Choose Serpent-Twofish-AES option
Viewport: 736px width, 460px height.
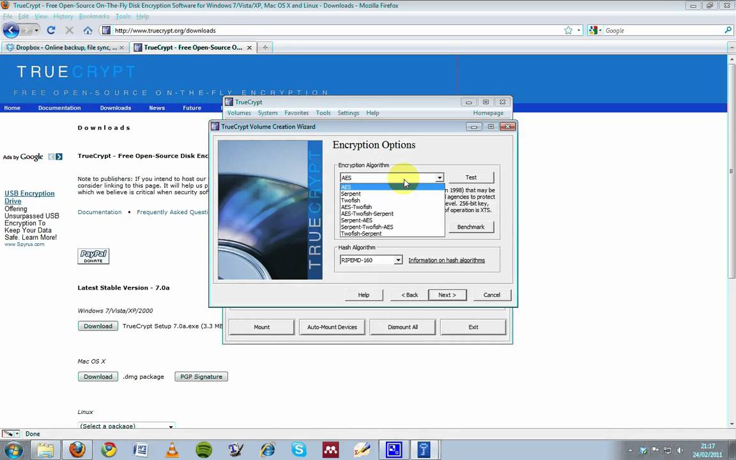click(392, 227)
